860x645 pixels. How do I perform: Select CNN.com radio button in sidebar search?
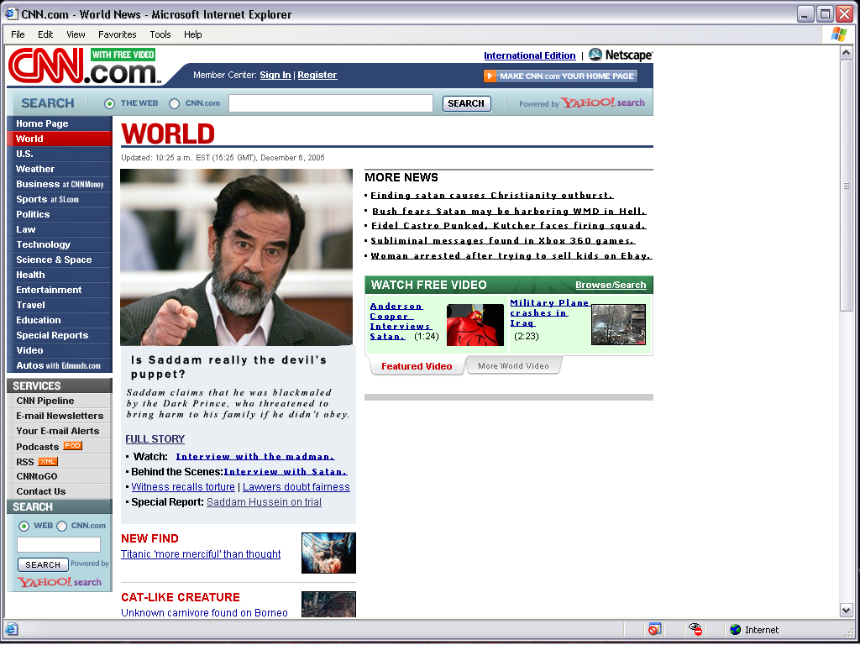point(62,526)
